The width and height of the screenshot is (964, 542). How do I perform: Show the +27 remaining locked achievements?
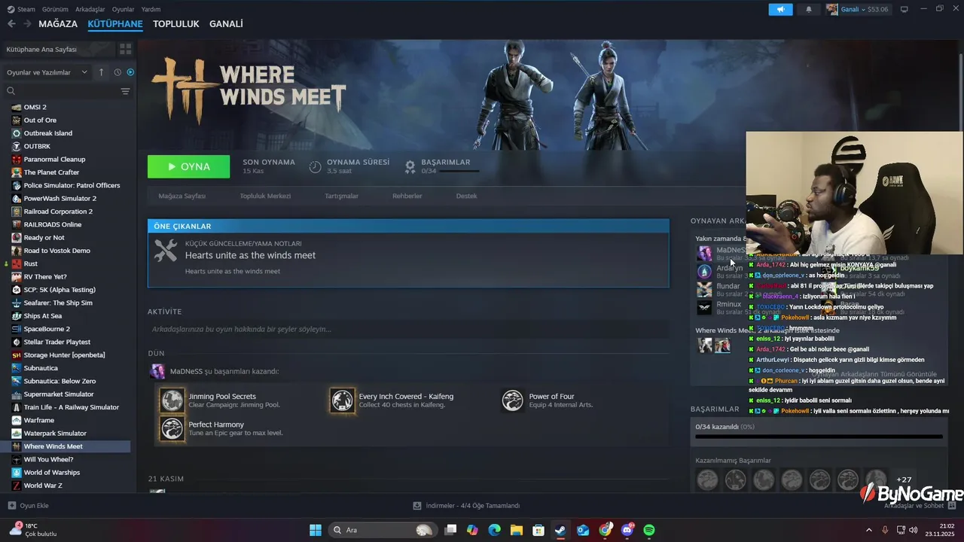[904, 480]
